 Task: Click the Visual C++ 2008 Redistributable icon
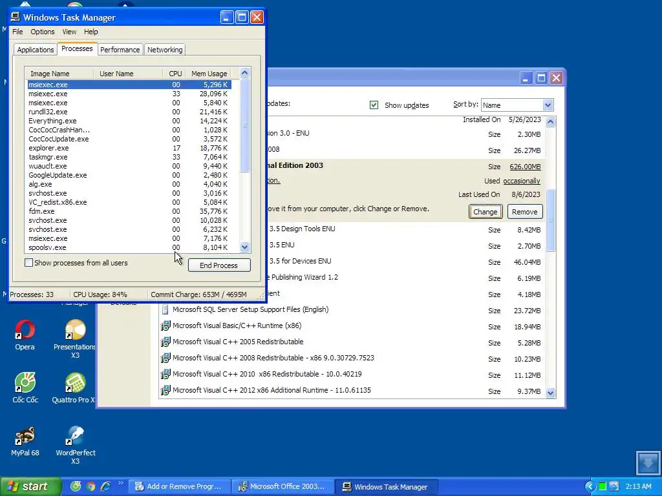click(165, 358)
